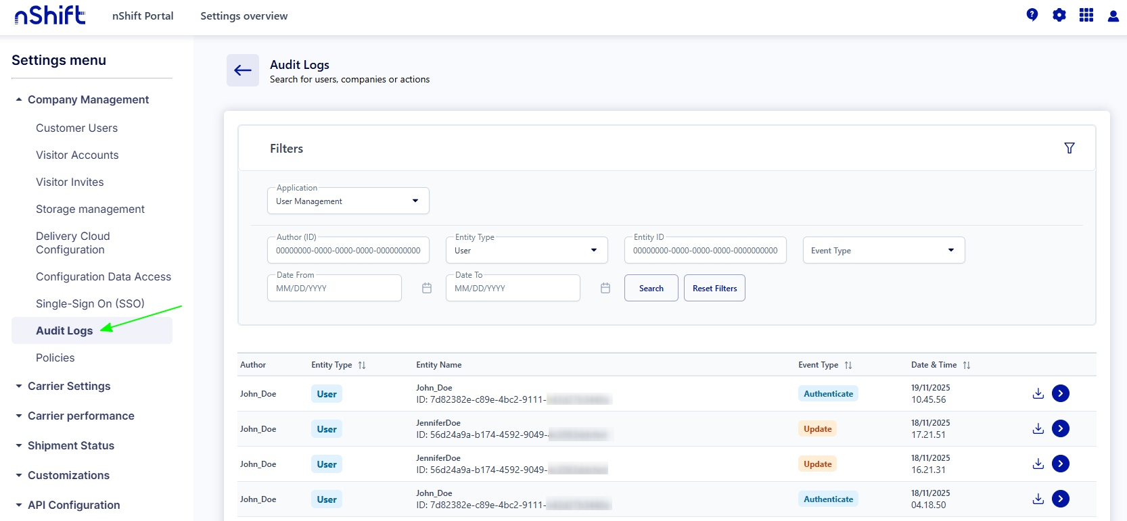Expand the Carrier Settings section
The height and width of the screenshot is (521, 1127).
[x=69, y=387]
